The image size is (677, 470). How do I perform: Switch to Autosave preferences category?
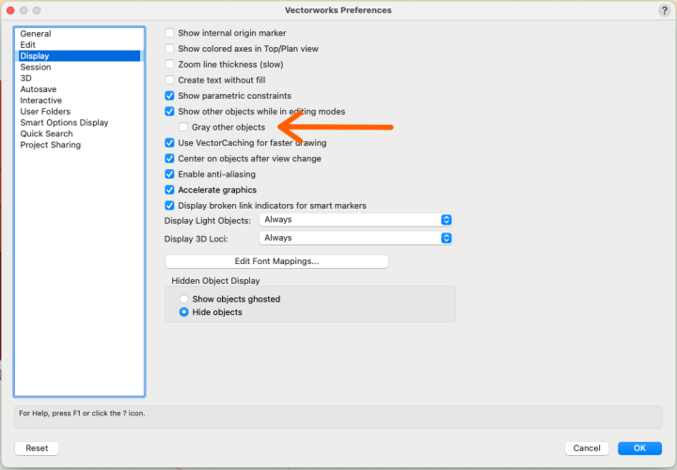[x=39, y=89]
